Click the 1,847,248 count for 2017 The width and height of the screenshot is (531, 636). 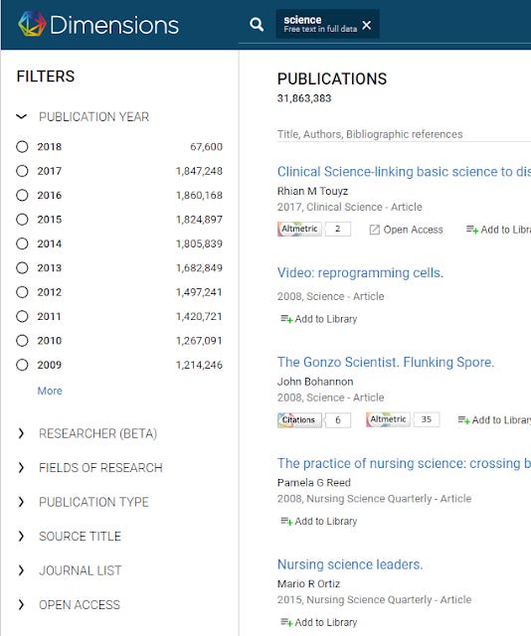(x=199, y=171)
